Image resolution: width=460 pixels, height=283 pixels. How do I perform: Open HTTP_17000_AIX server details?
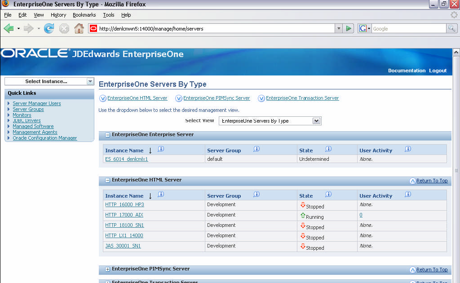(124, 215)
